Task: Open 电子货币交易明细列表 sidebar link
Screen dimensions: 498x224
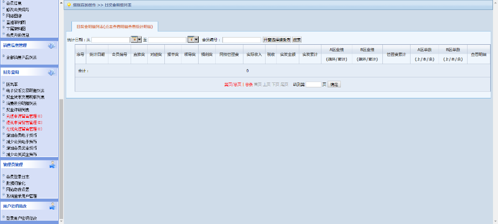Action: coord(25,91)
